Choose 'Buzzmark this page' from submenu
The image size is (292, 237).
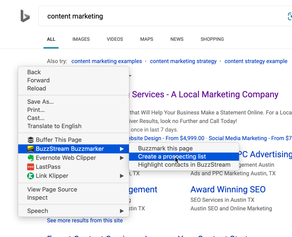tap(165, 148)
